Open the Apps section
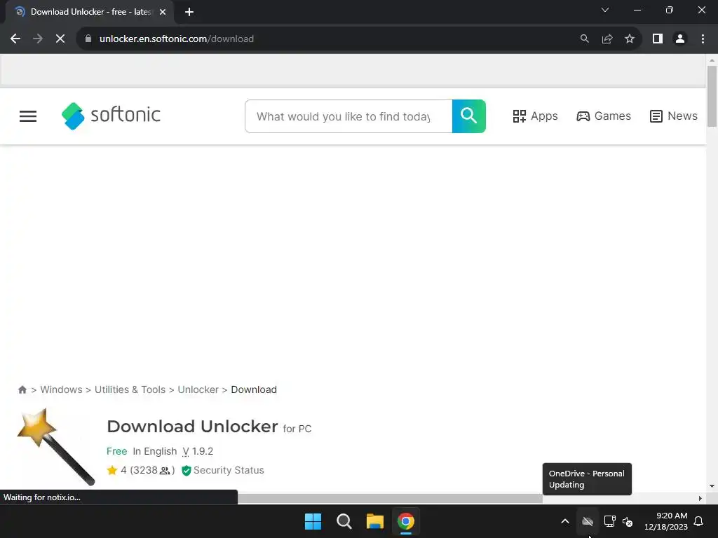 tap(535, 116)
